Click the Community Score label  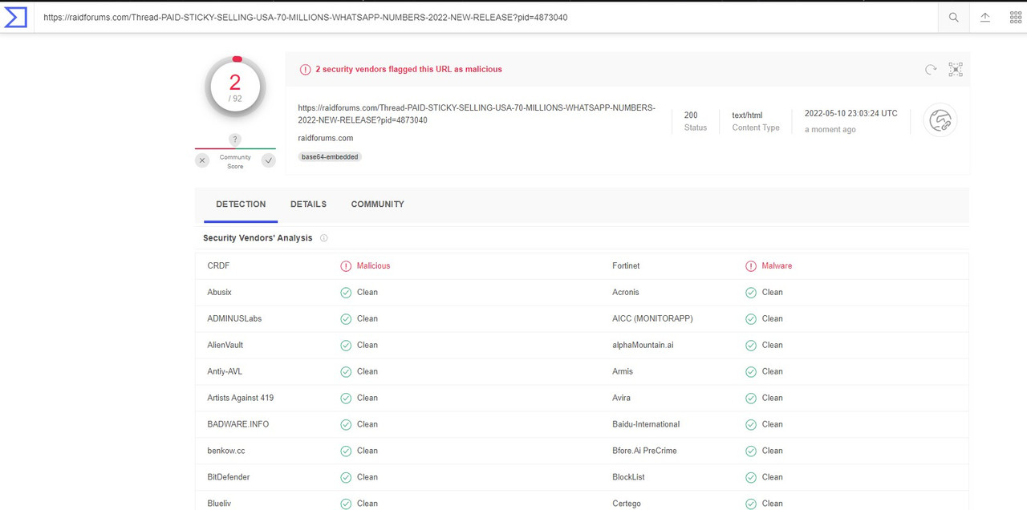(x=235, y=162)
